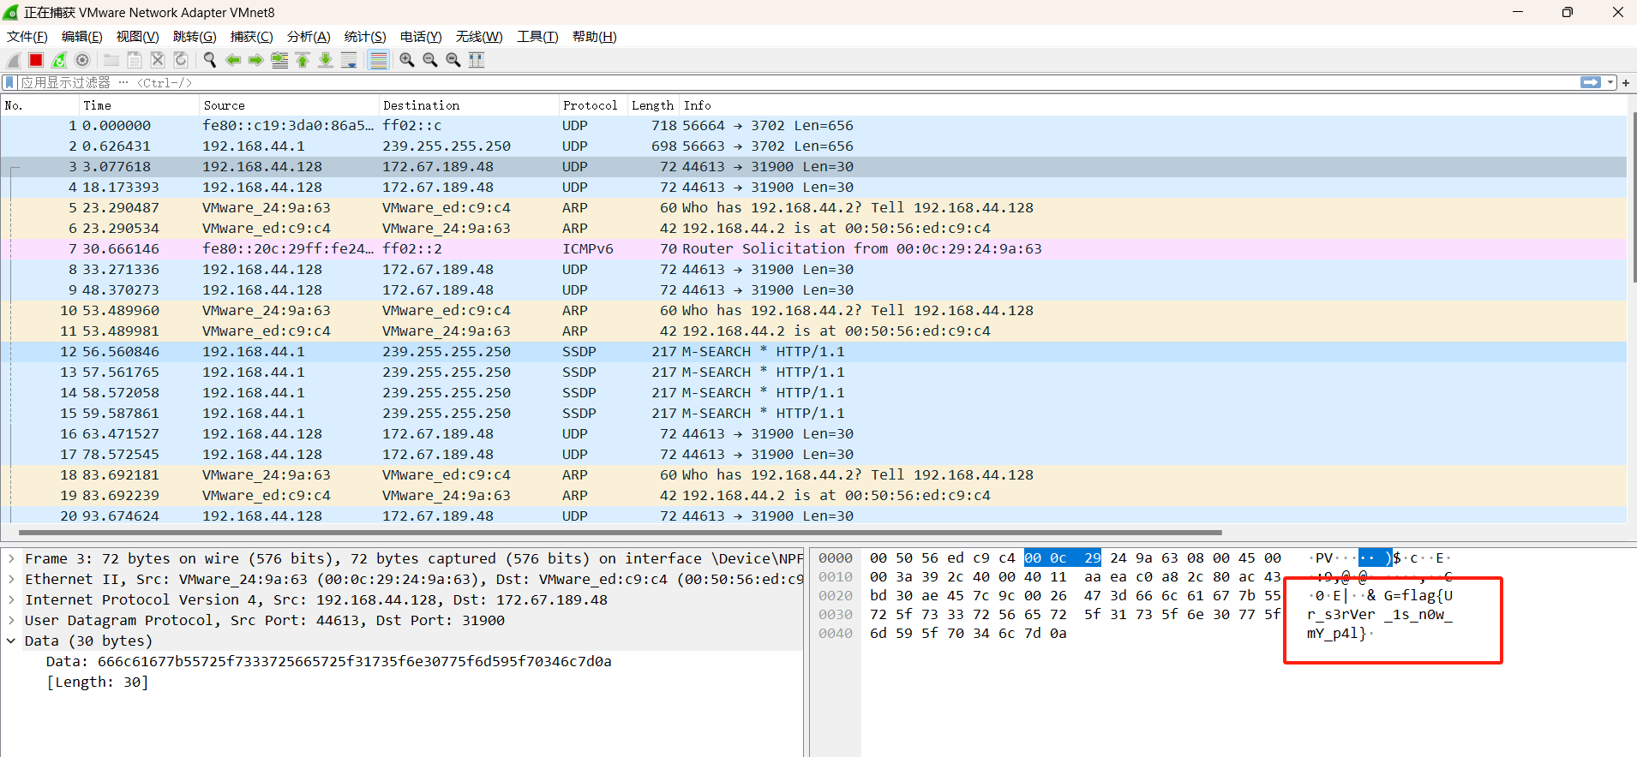Expand the Ethernet II tree node

[11, 579]
